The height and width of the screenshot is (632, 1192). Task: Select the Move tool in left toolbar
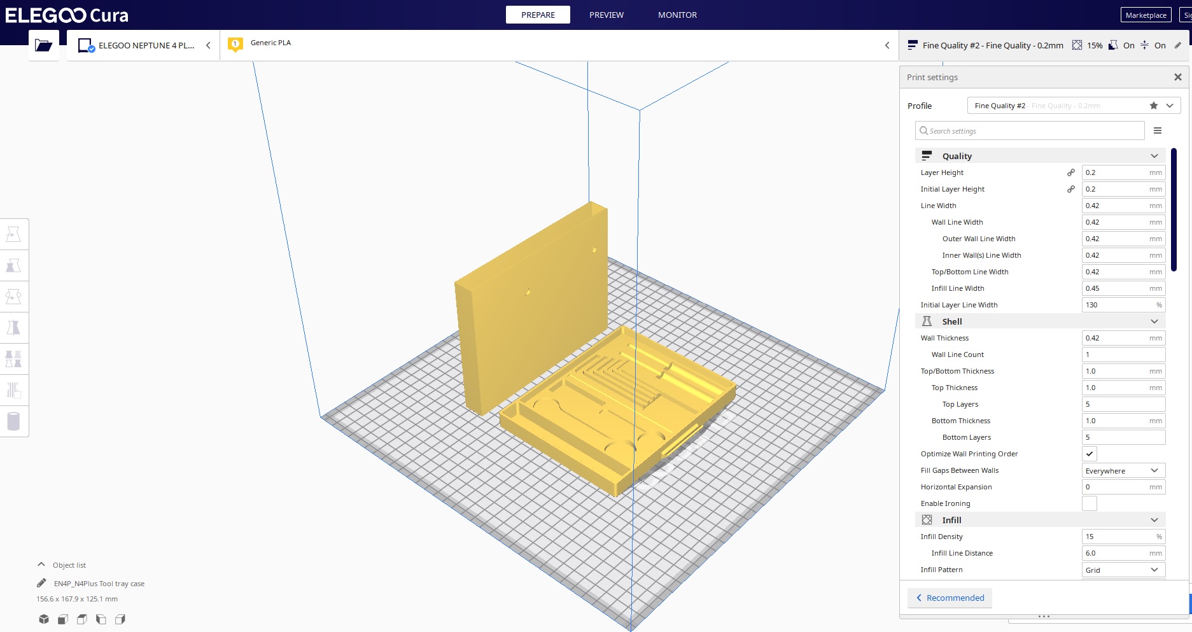(x=13, y=234)
